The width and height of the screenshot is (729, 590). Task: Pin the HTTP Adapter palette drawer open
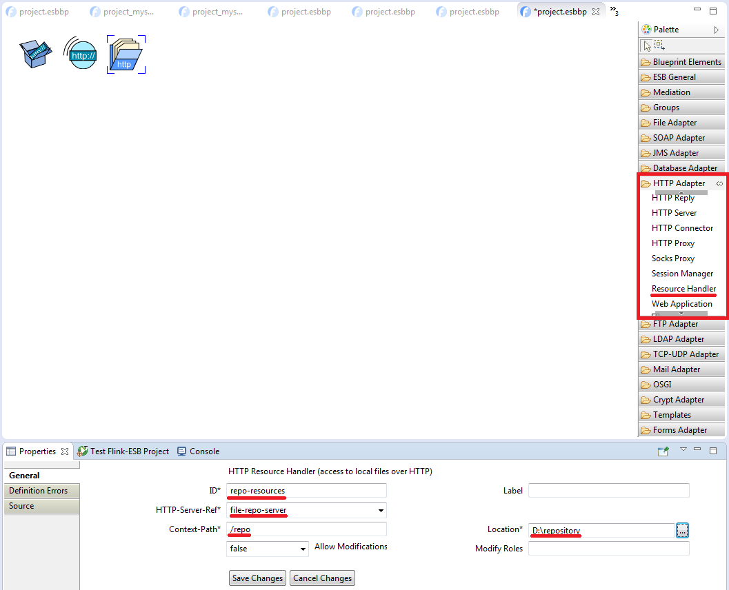point(719,183)
